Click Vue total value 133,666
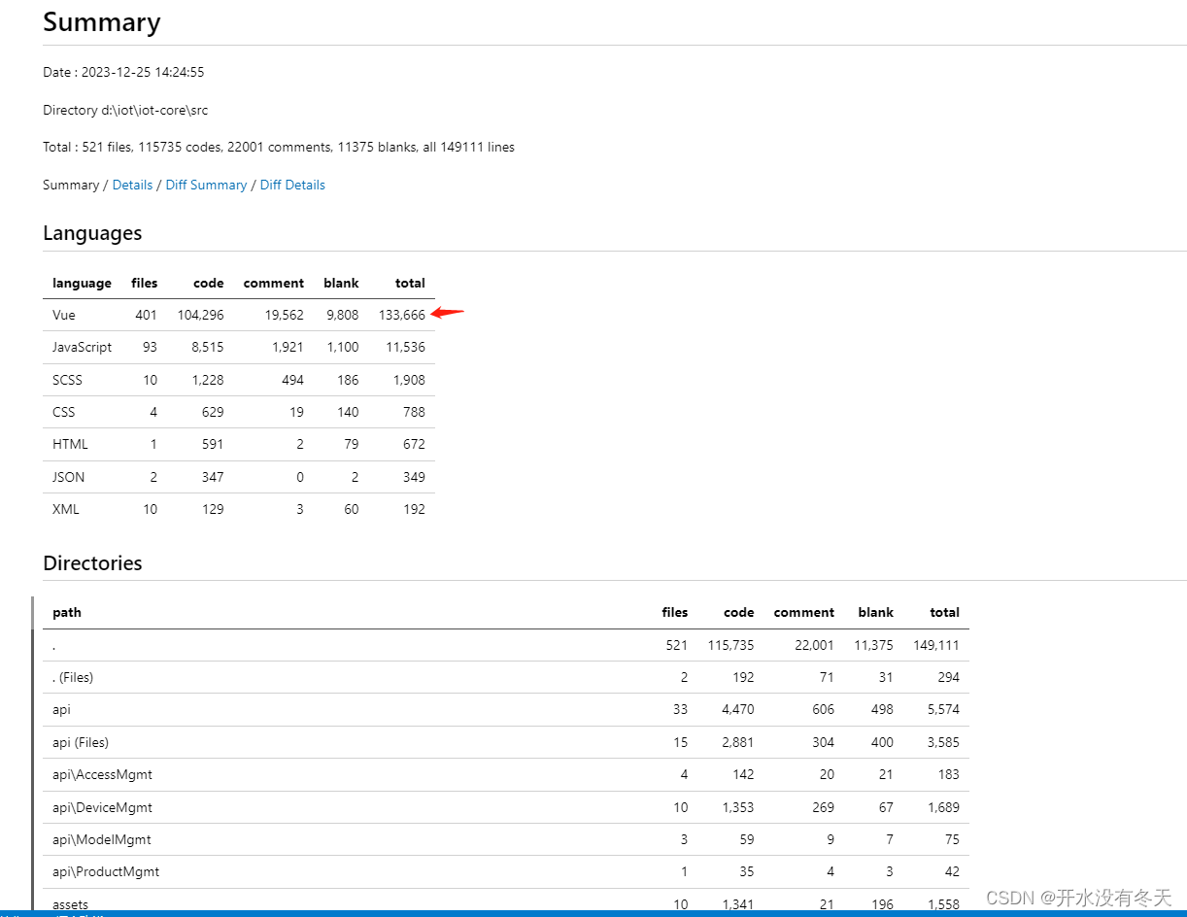The image size is (1187, 917). pyautogui.click(x=402, y=315)
